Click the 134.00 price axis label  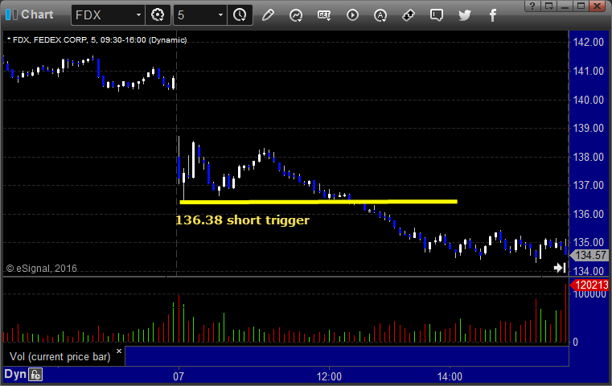589,271
